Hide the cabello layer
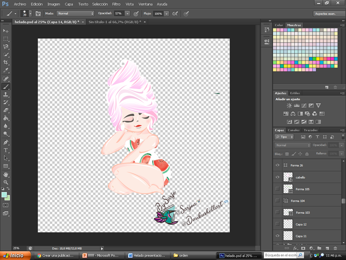 click(x=277, y=177)
